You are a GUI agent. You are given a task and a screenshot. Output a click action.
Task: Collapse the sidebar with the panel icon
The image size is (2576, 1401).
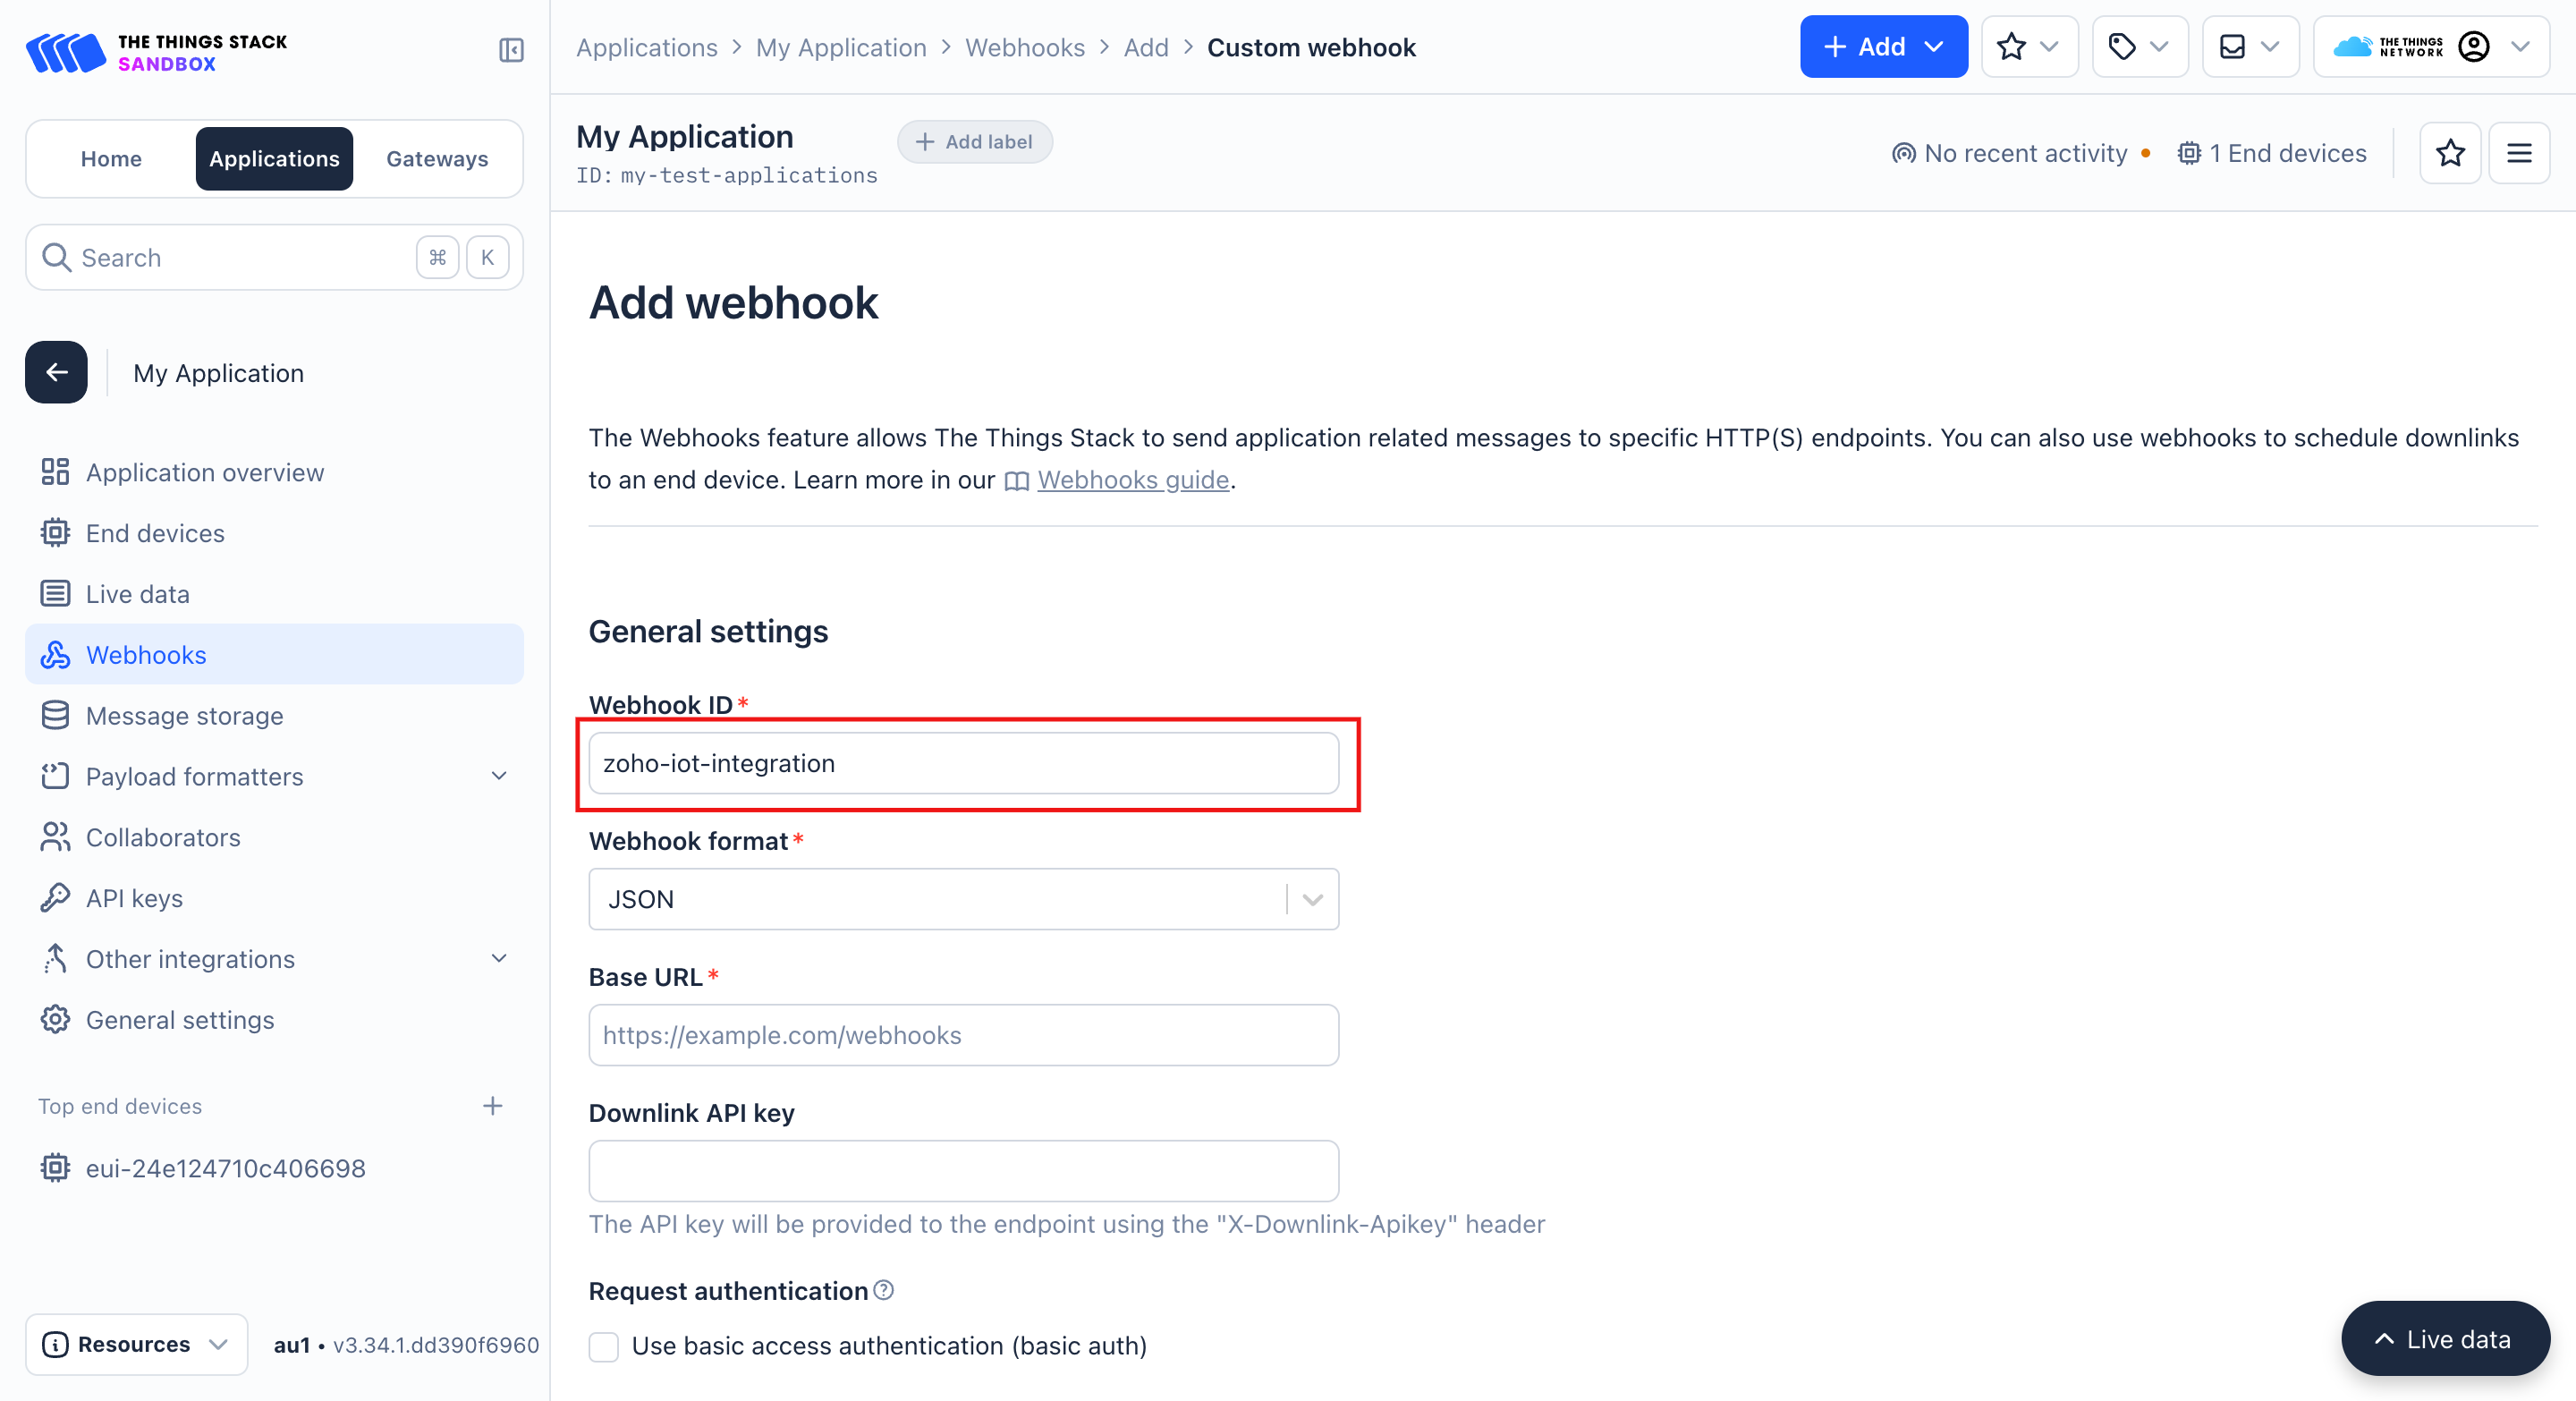[x=511, y=49]
